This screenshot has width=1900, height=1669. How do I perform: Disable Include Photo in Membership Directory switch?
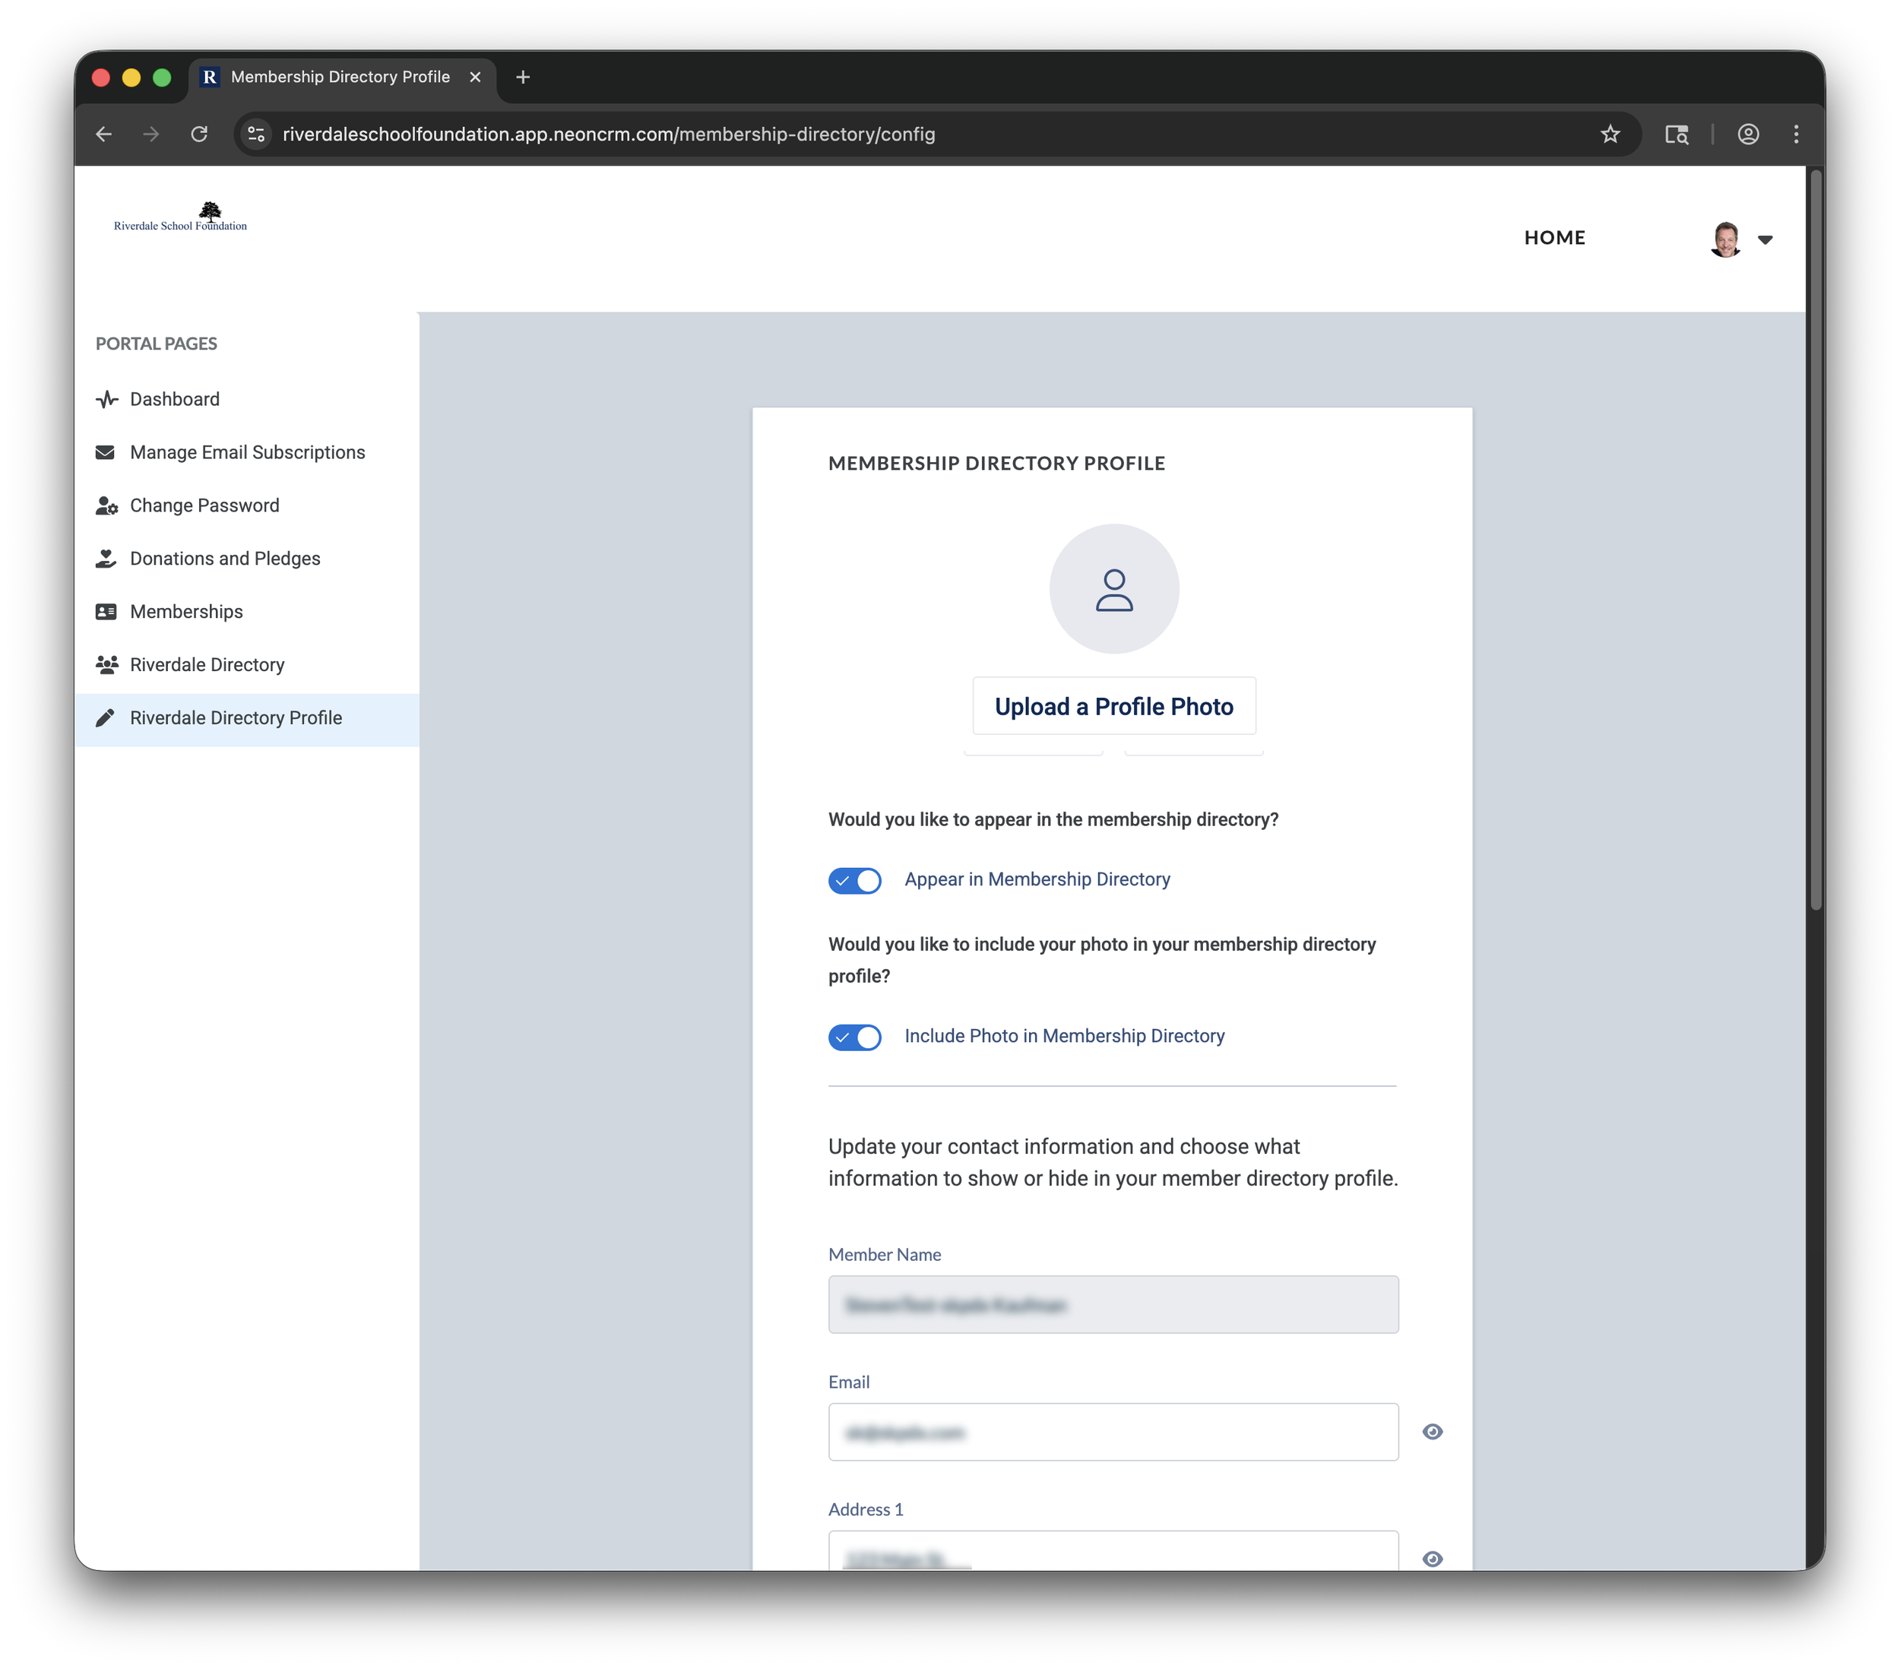coord(854,1037)
